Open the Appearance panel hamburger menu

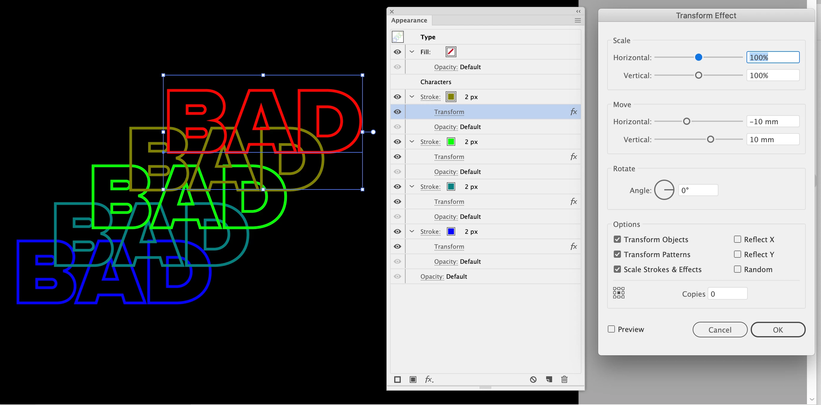pos(578,20)
